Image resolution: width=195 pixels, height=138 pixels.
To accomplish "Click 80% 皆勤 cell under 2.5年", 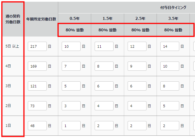I will point(141,30).
